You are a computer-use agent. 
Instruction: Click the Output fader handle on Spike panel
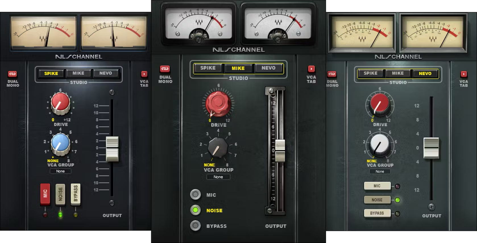(112, 149)
